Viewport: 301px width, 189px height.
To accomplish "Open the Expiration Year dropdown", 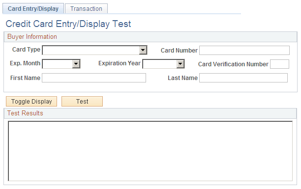I will (163, 64).
